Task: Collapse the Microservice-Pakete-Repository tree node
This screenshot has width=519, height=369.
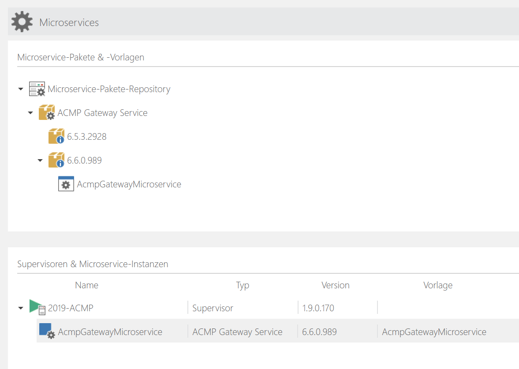Action: coord(21,89)
